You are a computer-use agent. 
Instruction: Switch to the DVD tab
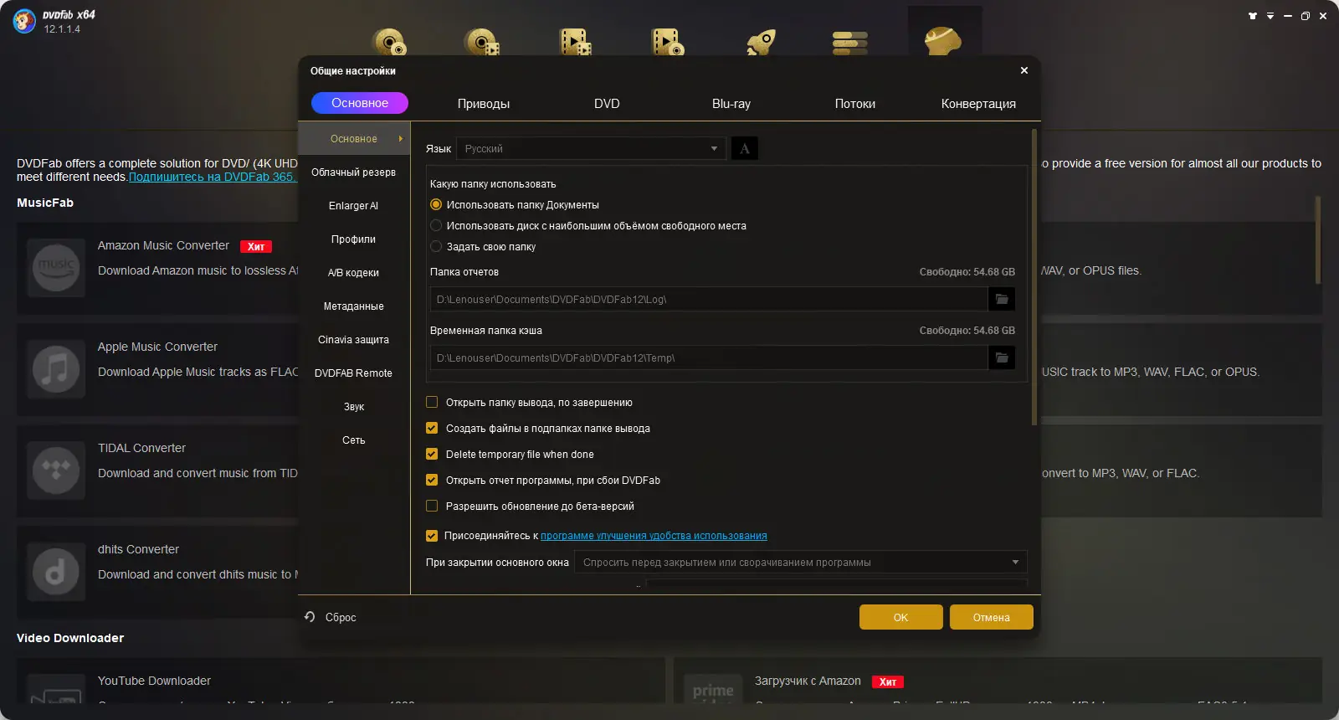pyautogui.click(x=607, y=104)
